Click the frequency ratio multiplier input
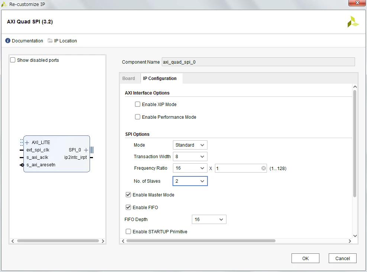This screenshot has width=367, height=272. pos(241,168)
